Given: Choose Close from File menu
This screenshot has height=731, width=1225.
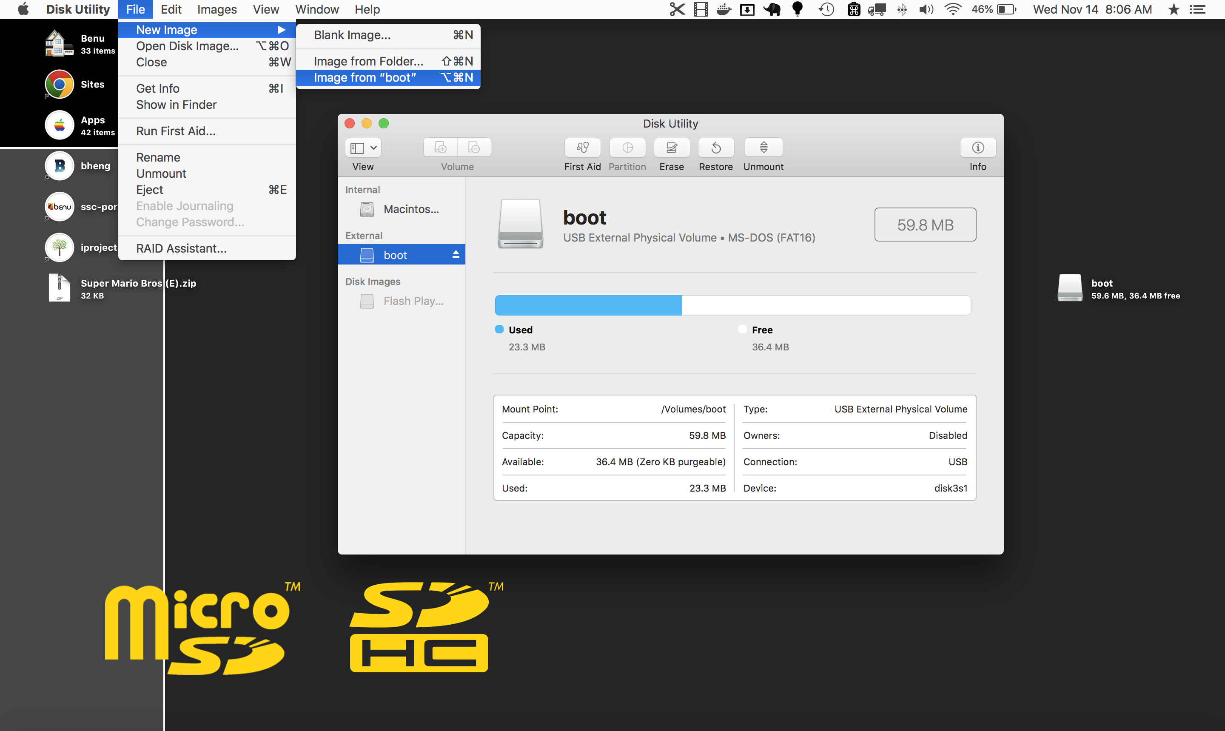Looking at the screenshot, I should click(207, 62).
